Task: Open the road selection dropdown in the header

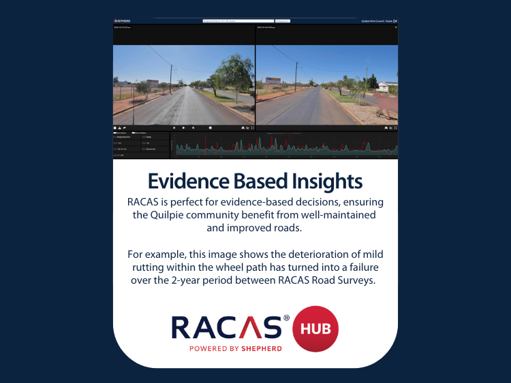Action: pyautogui.click(x=238, y=21)
